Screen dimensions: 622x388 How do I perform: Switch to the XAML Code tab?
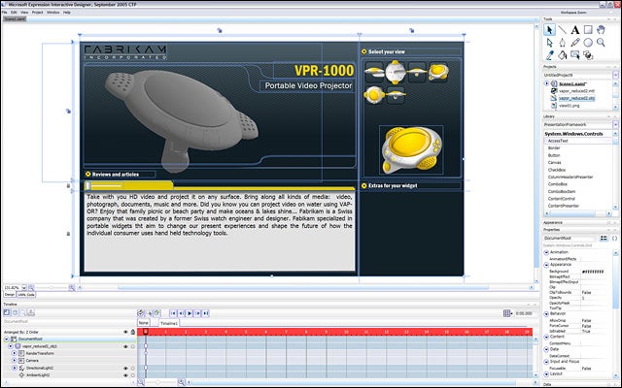26,295
